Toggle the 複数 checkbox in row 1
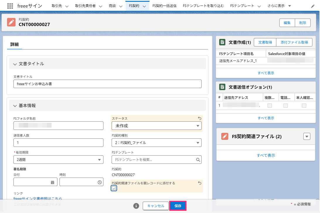Image resolution: width=320 pixels, height=213 pixels. pyautogui.click(x=270, y=106)
